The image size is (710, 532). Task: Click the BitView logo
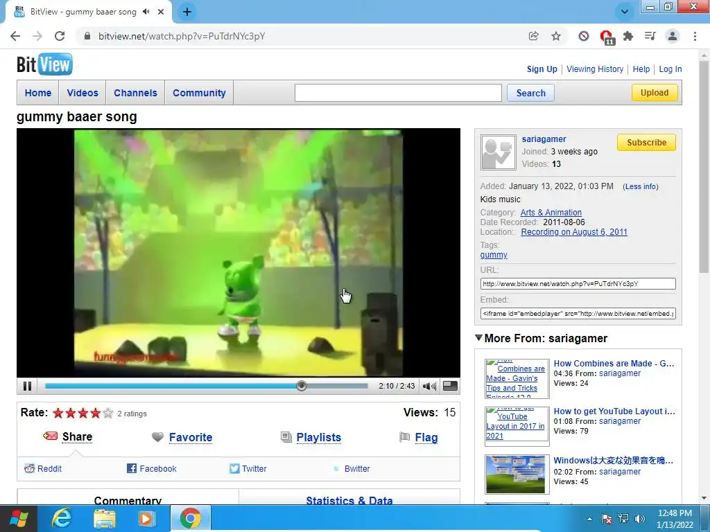[x=44, y=64]
